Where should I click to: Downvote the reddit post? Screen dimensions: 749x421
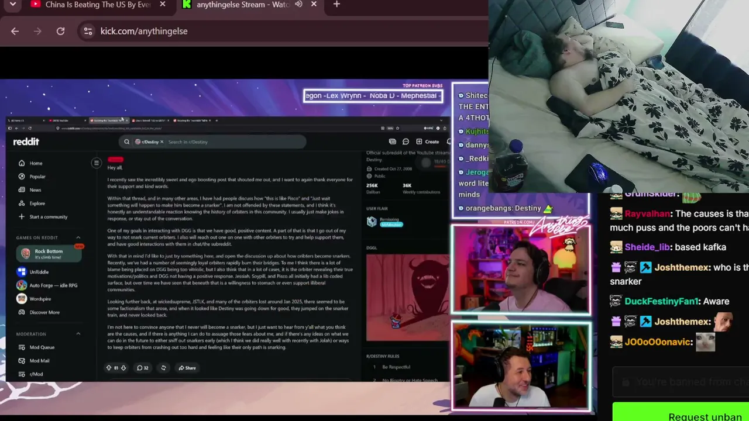[123, 368]
